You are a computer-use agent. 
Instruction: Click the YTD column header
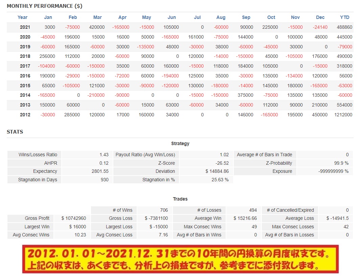tap(345, 18)
